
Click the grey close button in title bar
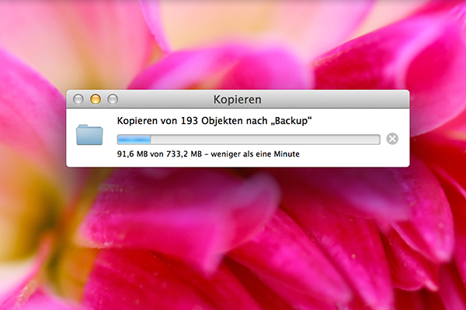coord(78,99)
